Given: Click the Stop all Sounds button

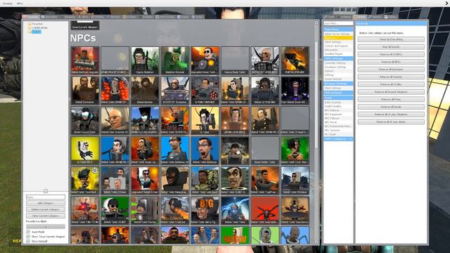Looking at the screenshot, I should coord(391,47).
